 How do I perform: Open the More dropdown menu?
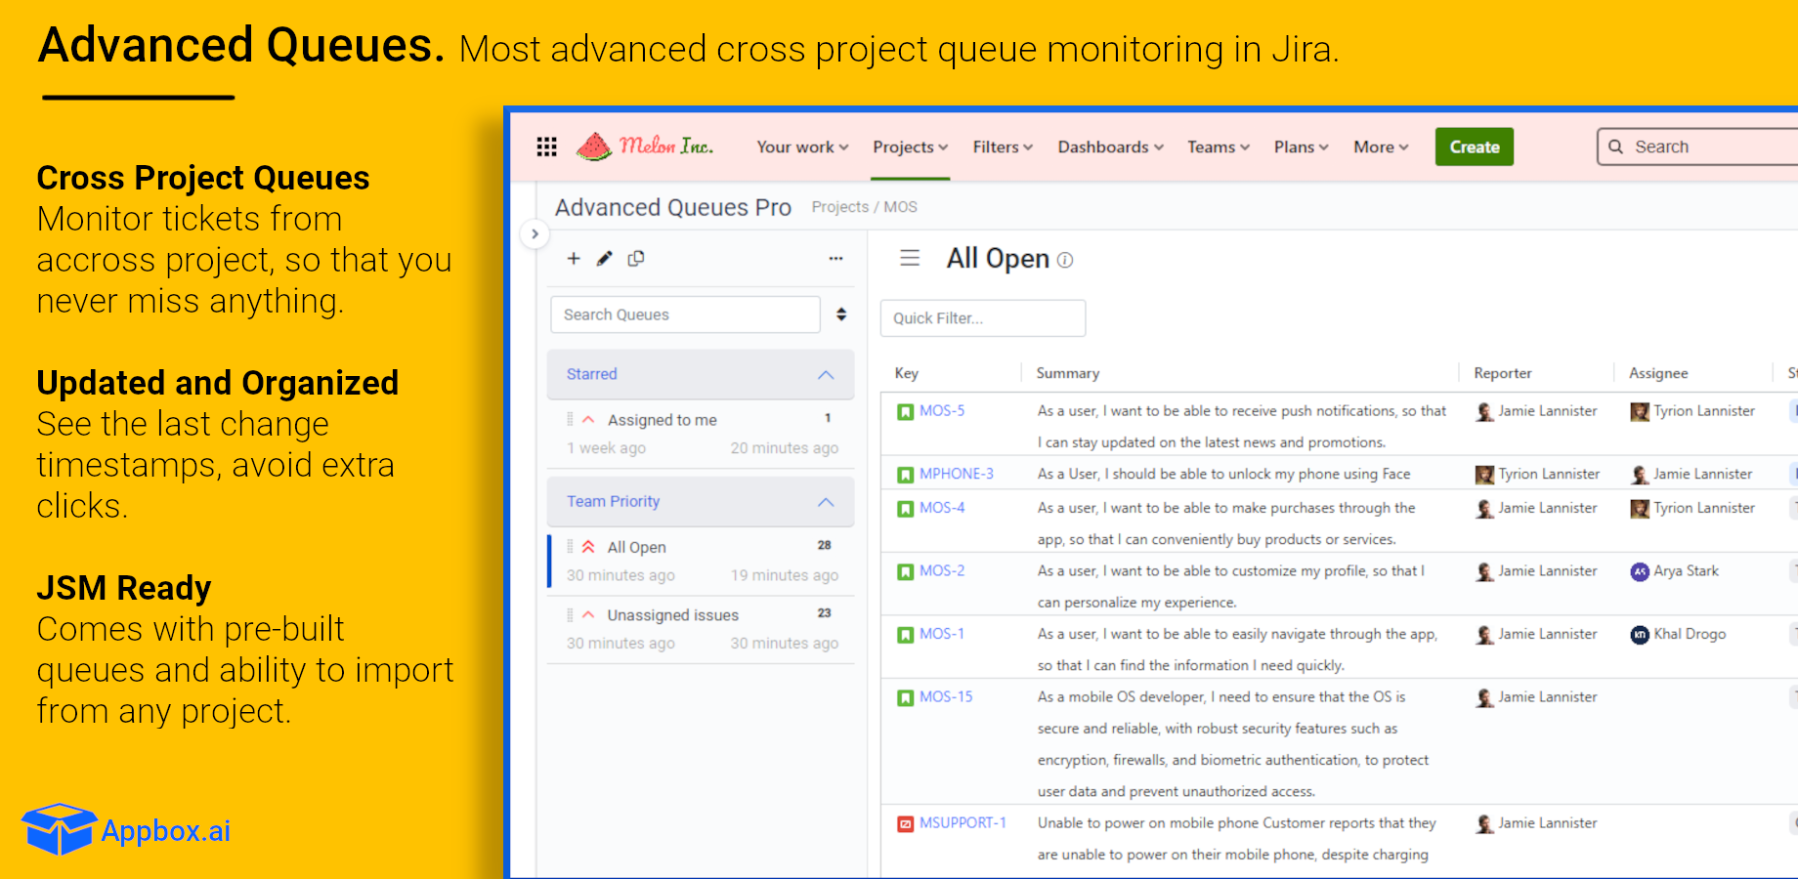1381,146
